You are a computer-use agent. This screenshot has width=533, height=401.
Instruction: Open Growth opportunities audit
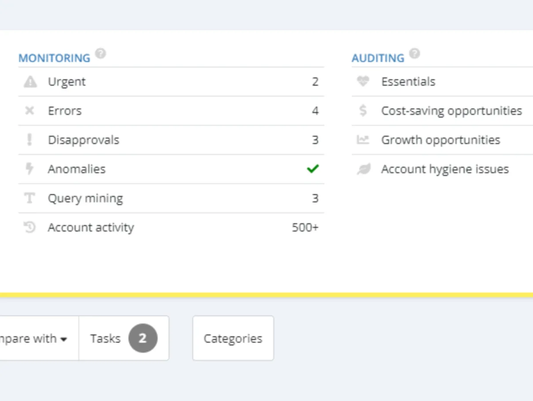(x=442, y=140)
